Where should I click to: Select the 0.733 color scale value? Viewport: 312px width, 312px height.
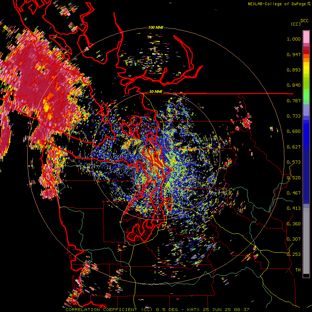[294, 116]
